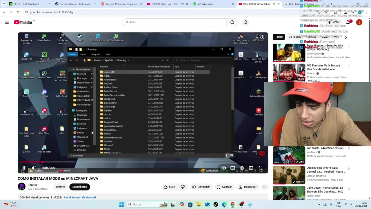The height and width of the screenshot is (209, 371).
Task: Open Microsoft Edge from the taskbar
Action: click(224, 204)
